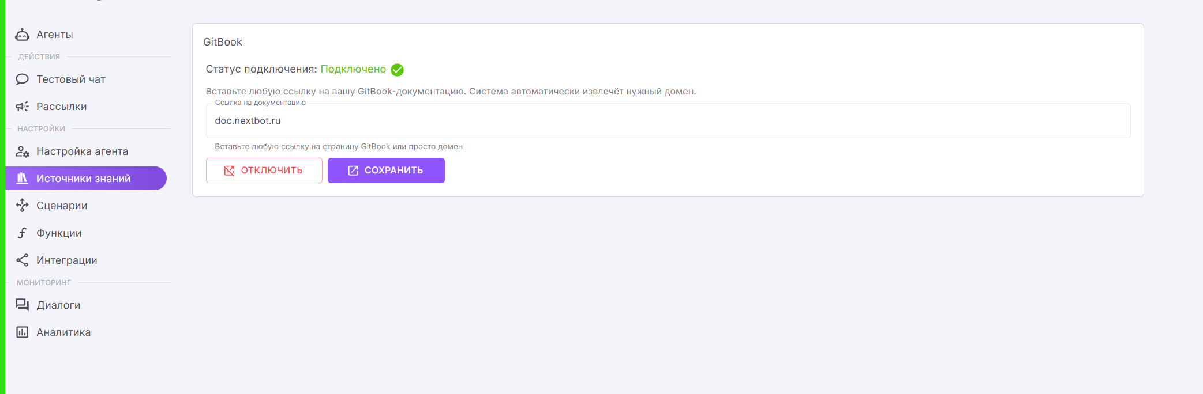Go to Тестовый чат section
Screen dimensions: 1203x394
click(71, 79)
